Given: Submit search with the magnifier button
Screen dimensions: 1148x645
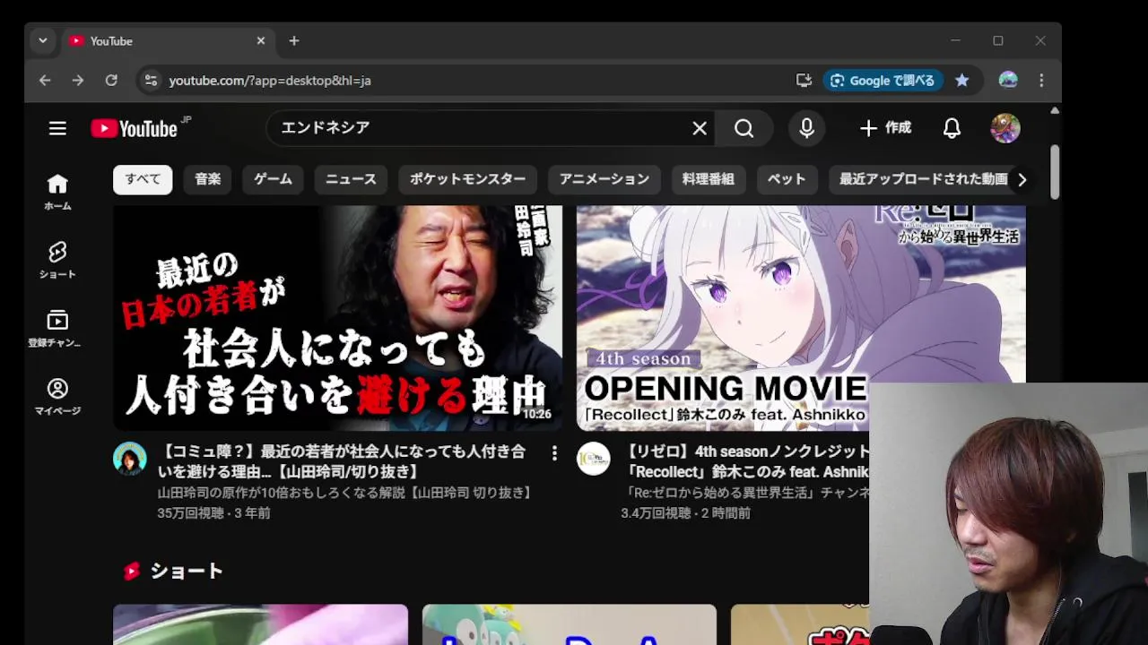Looking at the screenshot, I should (744, 128).
